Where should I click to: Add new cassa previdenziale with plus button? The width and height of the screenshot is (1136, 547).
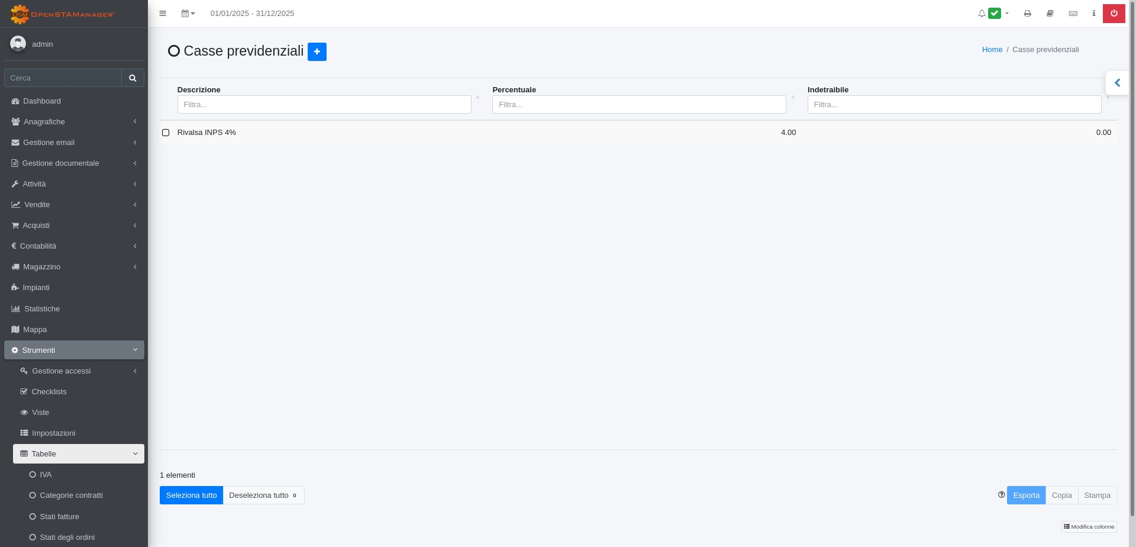(317, 52)
